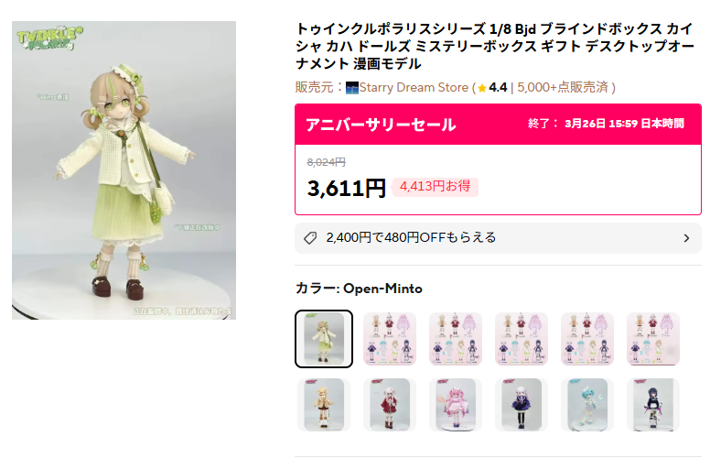This screenshot has width=710, height=469.
Task: Open the 2,400円で480円OFF coupon banner
Action: [x=498, y=238]
